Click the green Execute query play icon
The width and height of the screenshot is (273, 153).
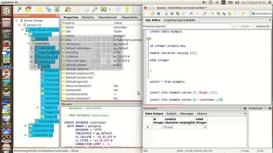(212, 14)
